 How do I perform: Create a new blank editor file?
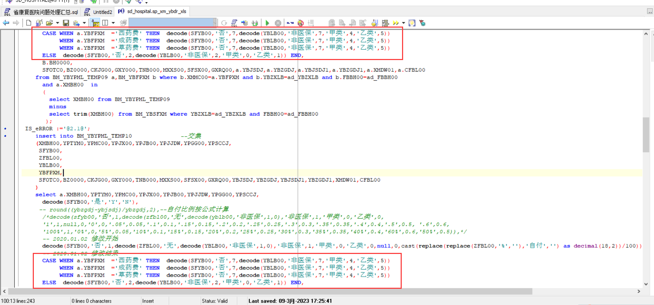tap(29, 23)
